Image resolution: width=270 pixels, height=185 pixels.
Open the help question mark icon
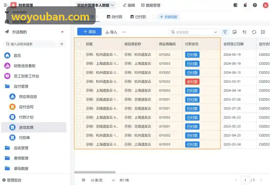[255, 5]
